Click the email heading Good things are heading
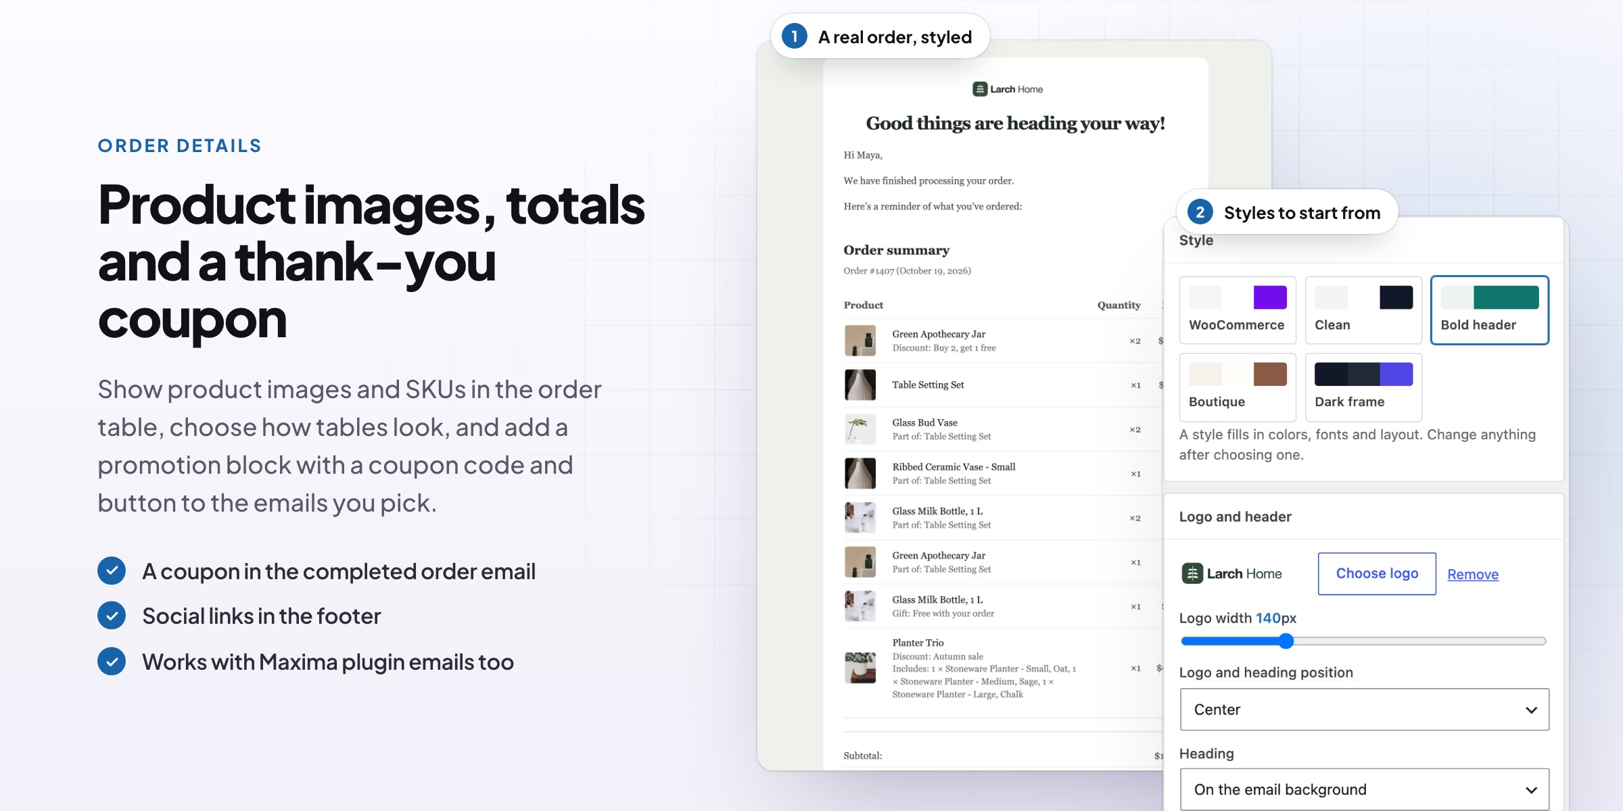The height and width of the screenshot is (811, 1623). 1015,124
